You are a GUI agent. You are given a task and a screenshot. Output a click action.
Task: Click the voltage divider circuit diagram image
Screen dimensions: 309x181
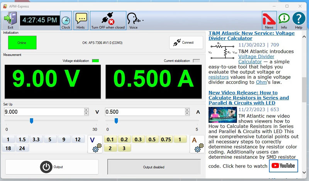(223, 51)
